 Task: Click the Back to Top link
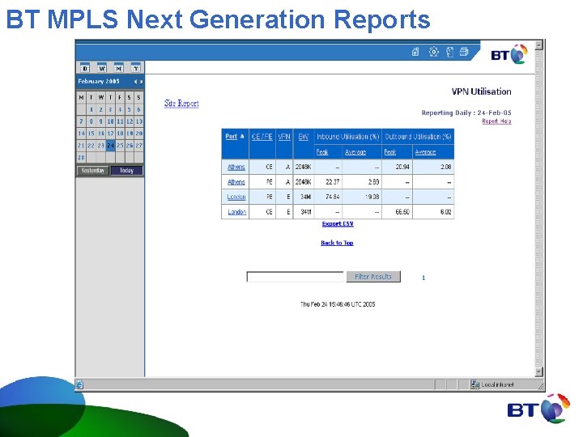pyautogui.click(x=337, y=243)
